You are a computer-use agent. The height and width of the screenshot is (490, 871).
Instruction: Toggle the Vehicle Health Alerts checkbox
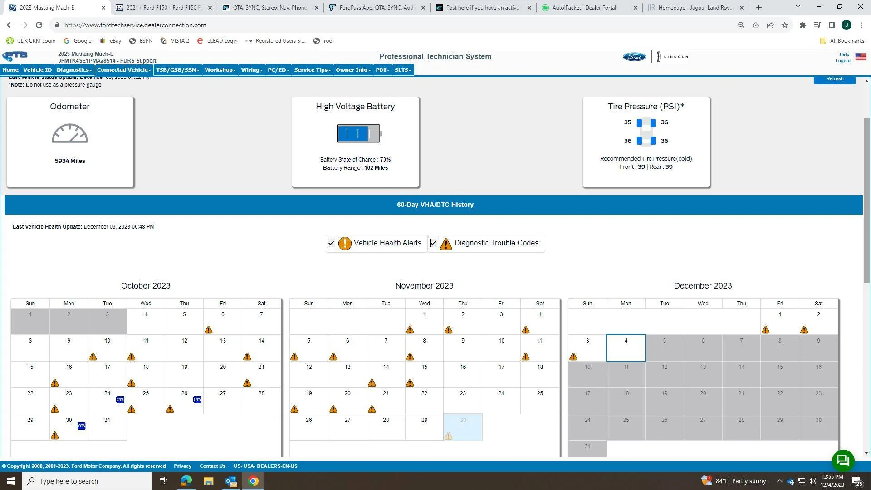[331, 243]
